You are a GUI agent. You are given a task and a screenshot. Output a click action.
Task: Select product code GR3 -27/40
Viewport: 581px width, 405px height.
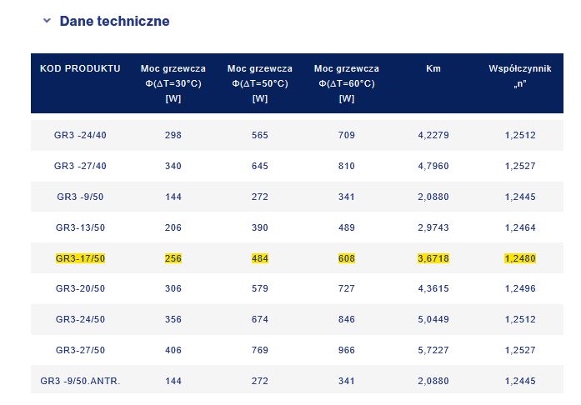pos(80,166)
